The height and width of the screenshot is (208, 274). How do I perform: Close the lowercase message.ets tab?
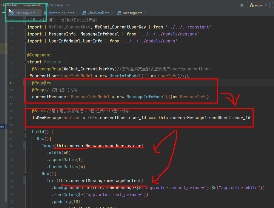[x=145, y=13]
